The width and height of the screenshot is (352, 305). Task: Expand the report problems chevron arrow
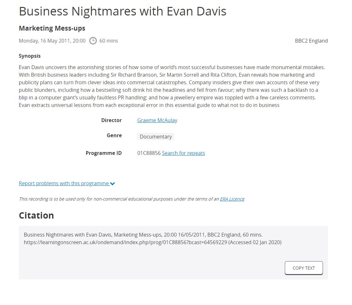tap(113, 184)
